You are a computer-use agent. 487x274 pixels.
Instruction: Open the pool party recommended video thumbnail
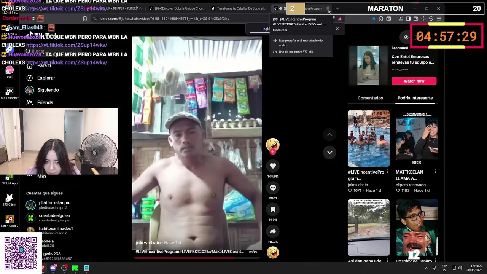click(369, 139)
